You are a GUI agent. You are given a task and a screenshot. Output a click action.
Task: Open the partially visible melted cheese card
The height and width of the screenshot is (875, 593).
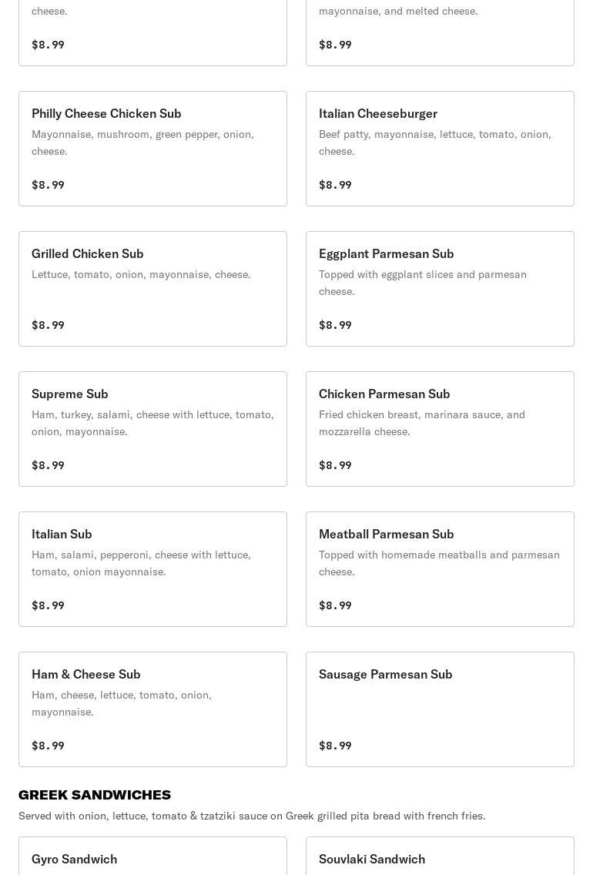tap(440, 31)
